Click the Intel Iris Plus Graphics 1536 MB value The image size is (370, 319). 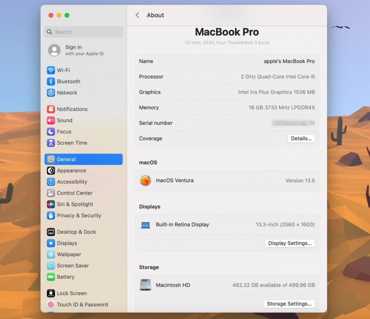[x=276, y=92]
